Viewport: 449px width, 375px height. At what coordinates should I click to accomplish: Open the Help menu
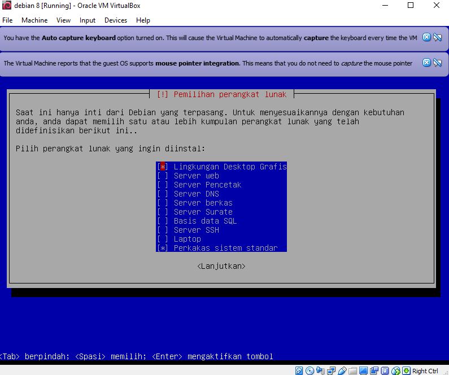(x=143, y=20)
